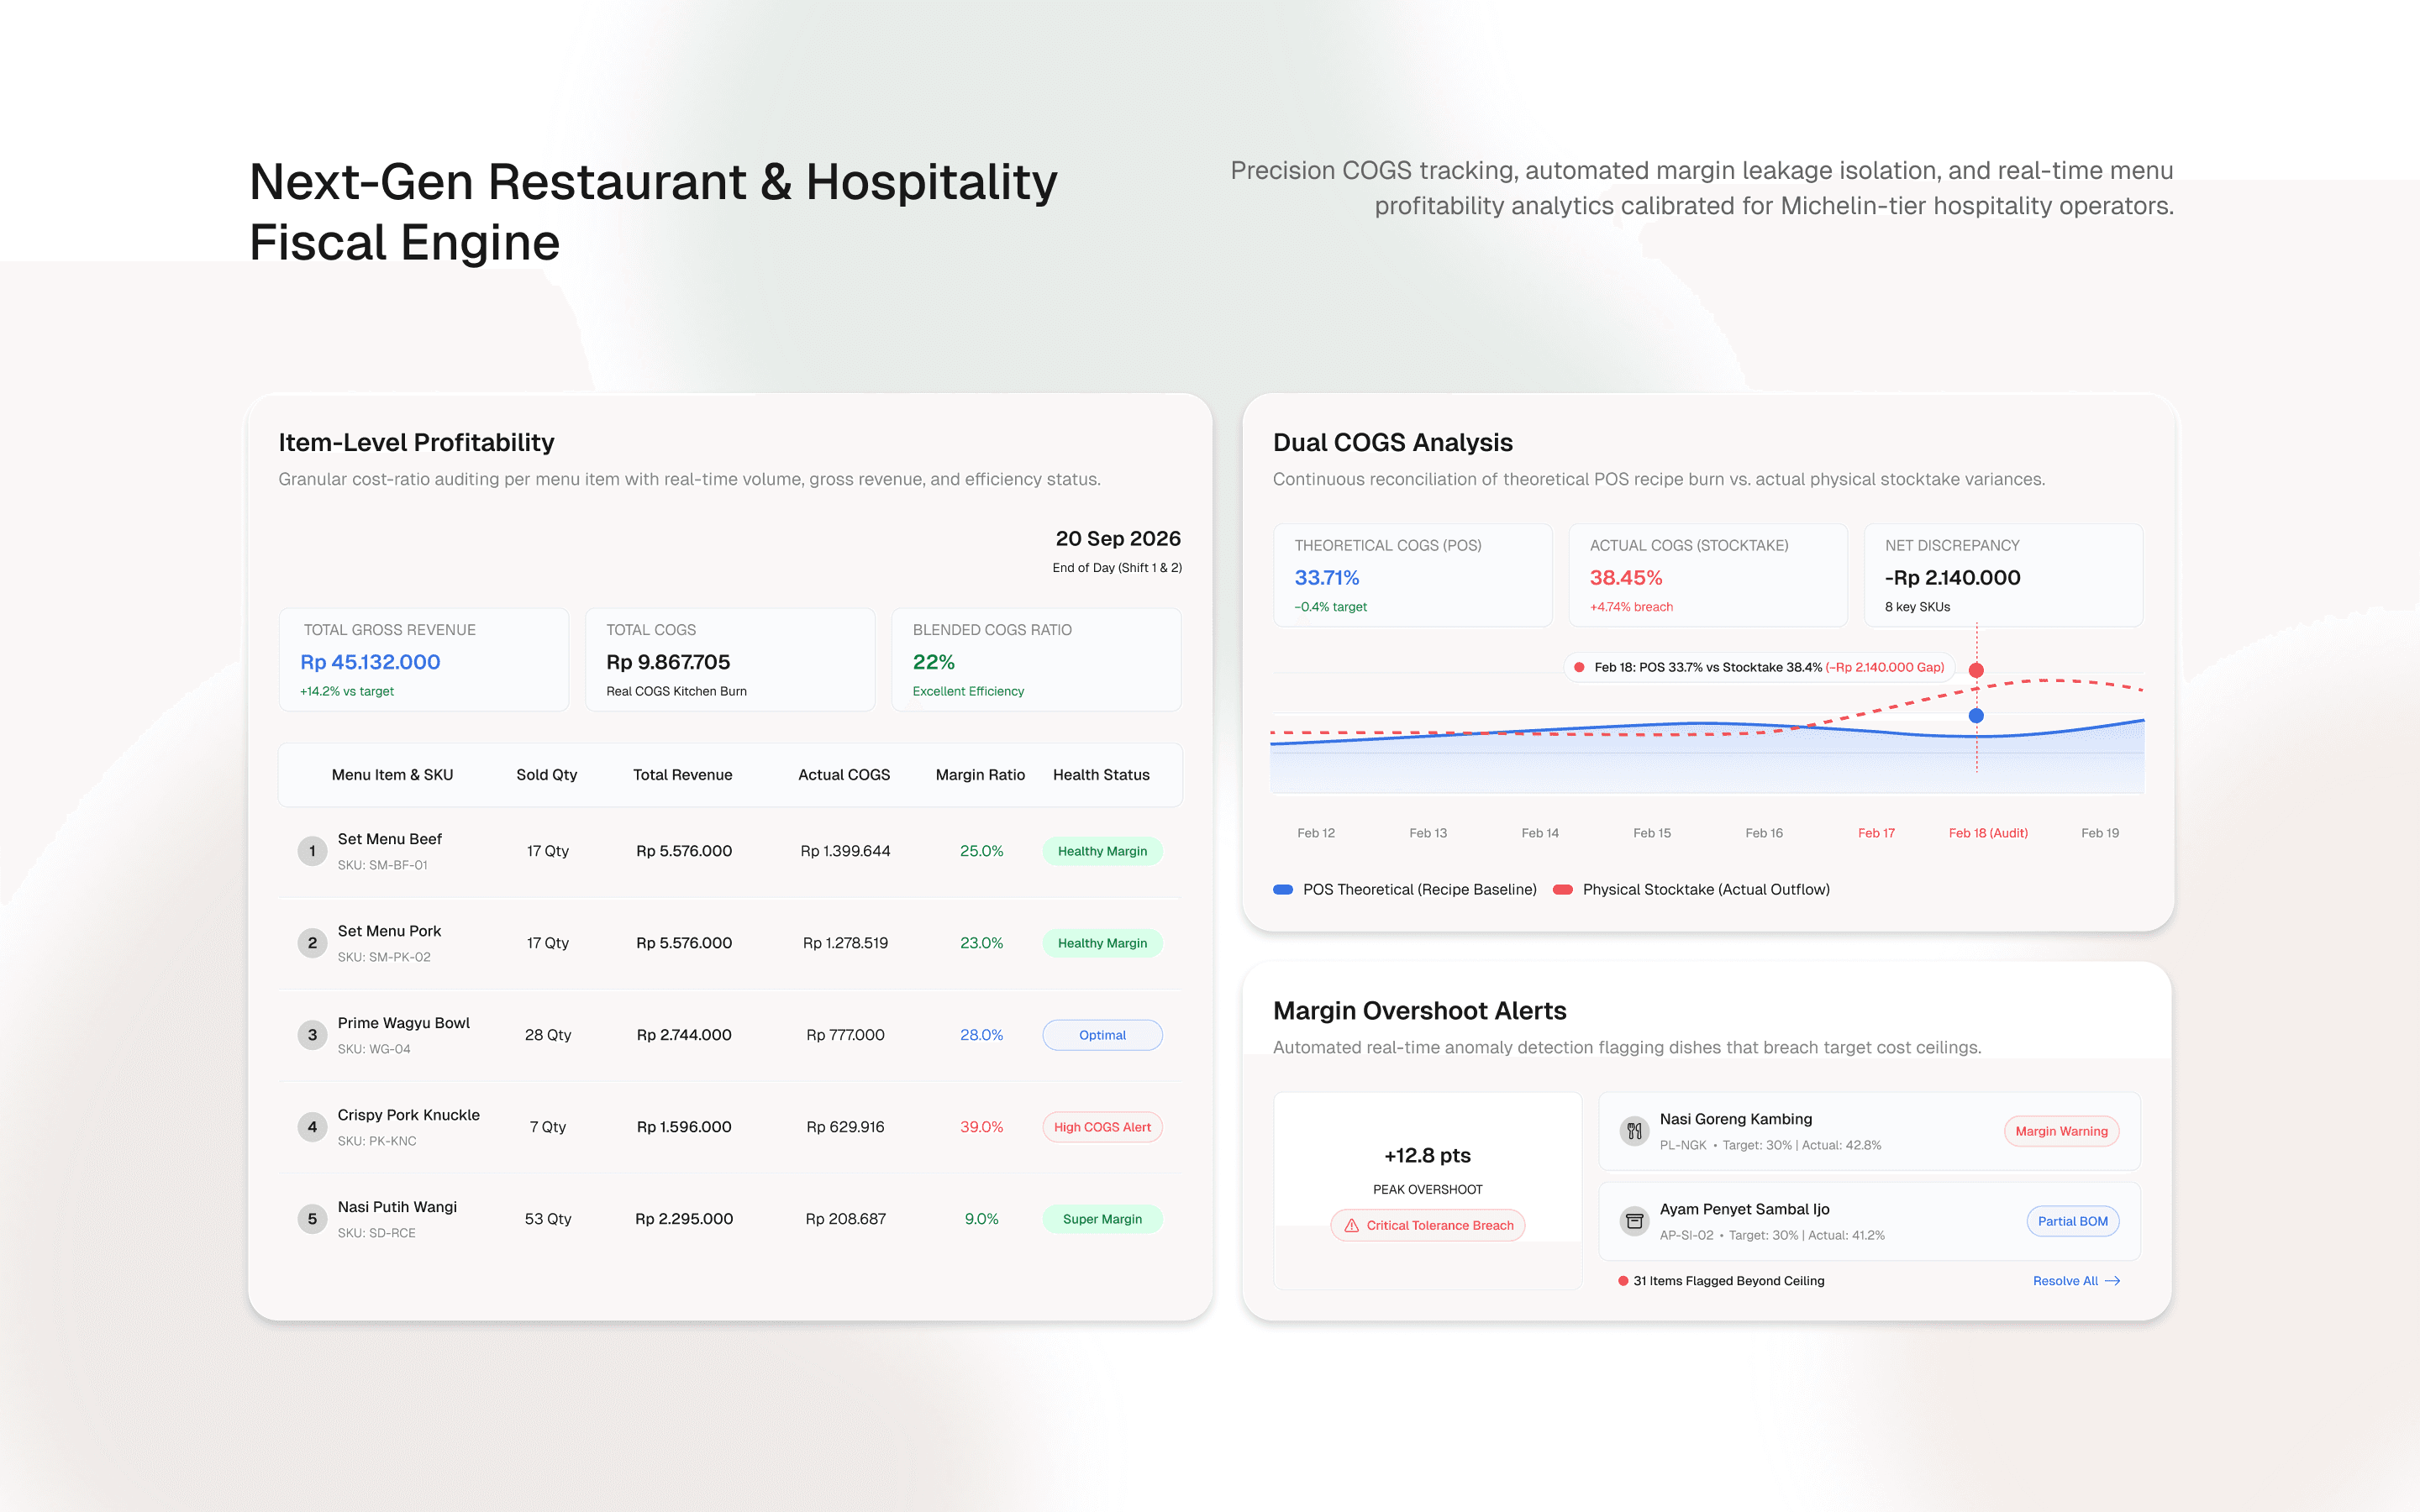Click the Margin Ratio column header
This screenshot has height=1512, width=2420.
tap(980, 775)
